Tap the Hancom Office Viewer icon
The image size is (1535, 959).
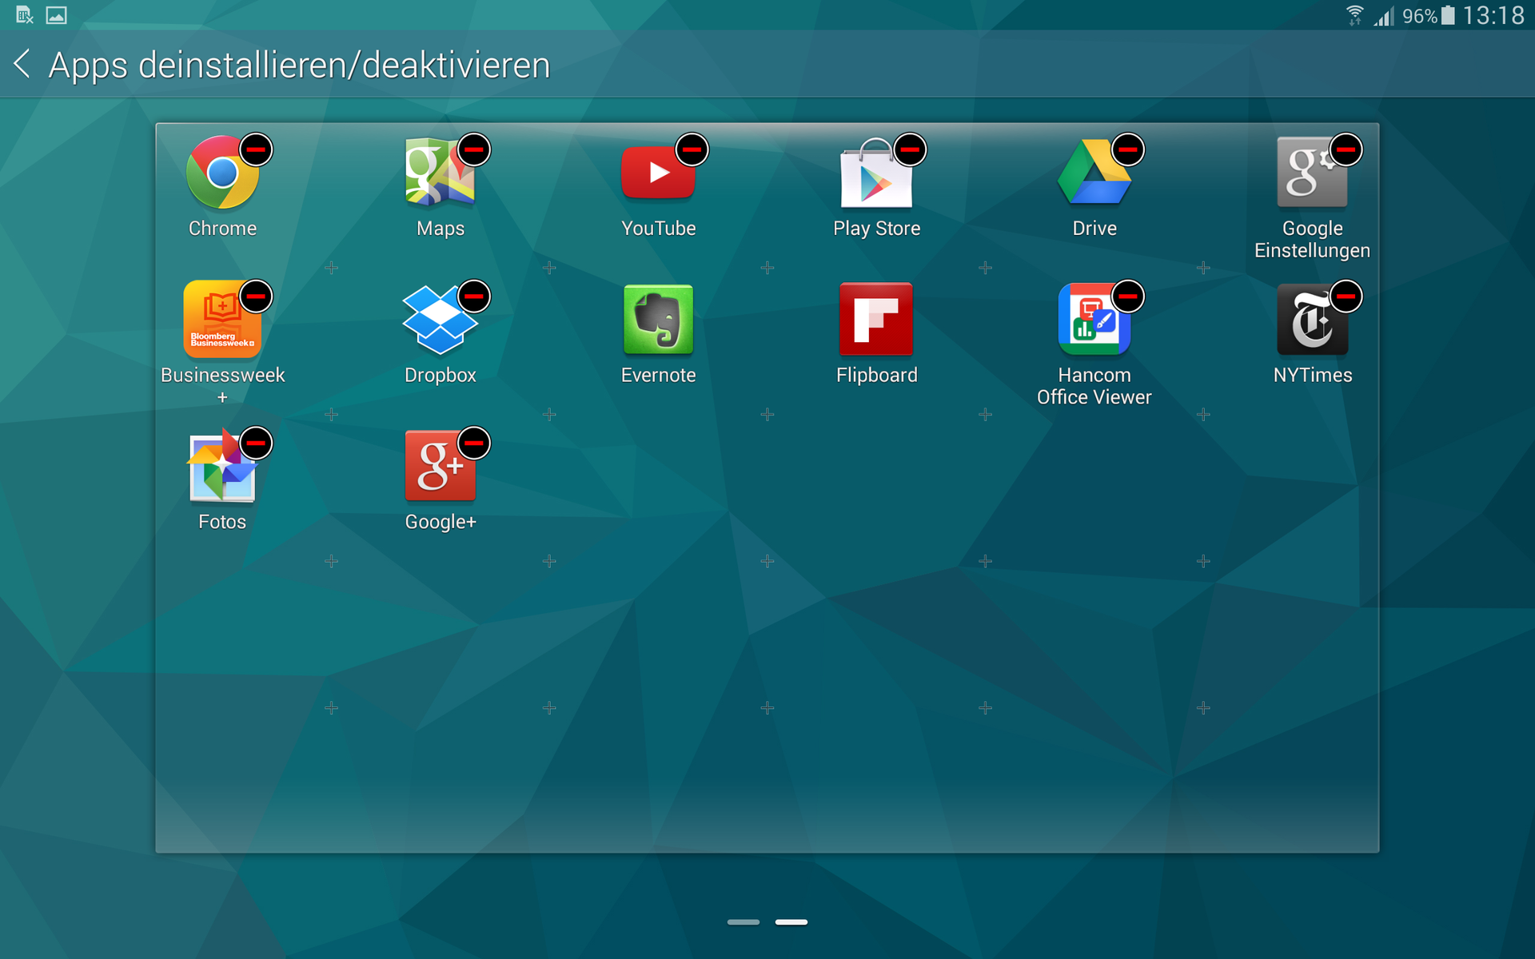tap(1094, 319)
